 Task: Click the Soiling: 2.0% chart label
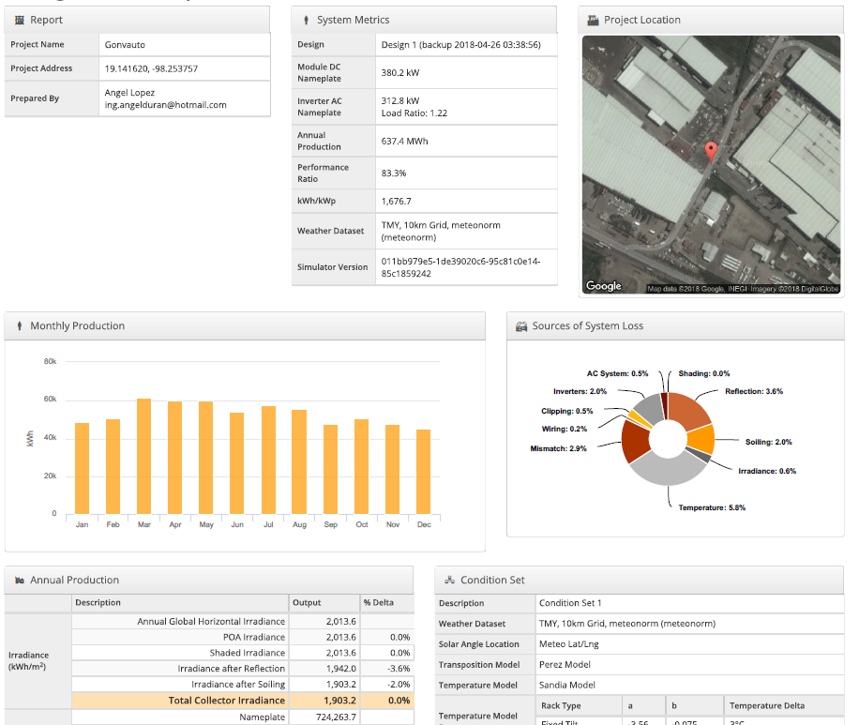(769, 443)
